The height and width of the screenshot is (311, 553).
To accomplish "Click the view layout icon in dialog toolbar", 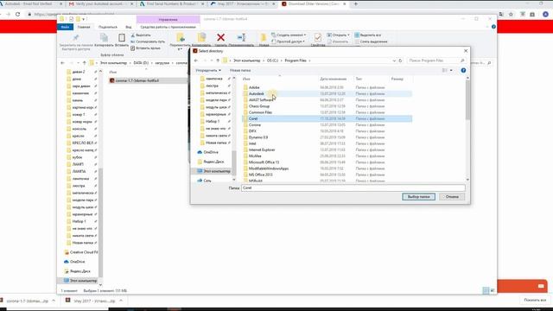I will tap(445, 71).
